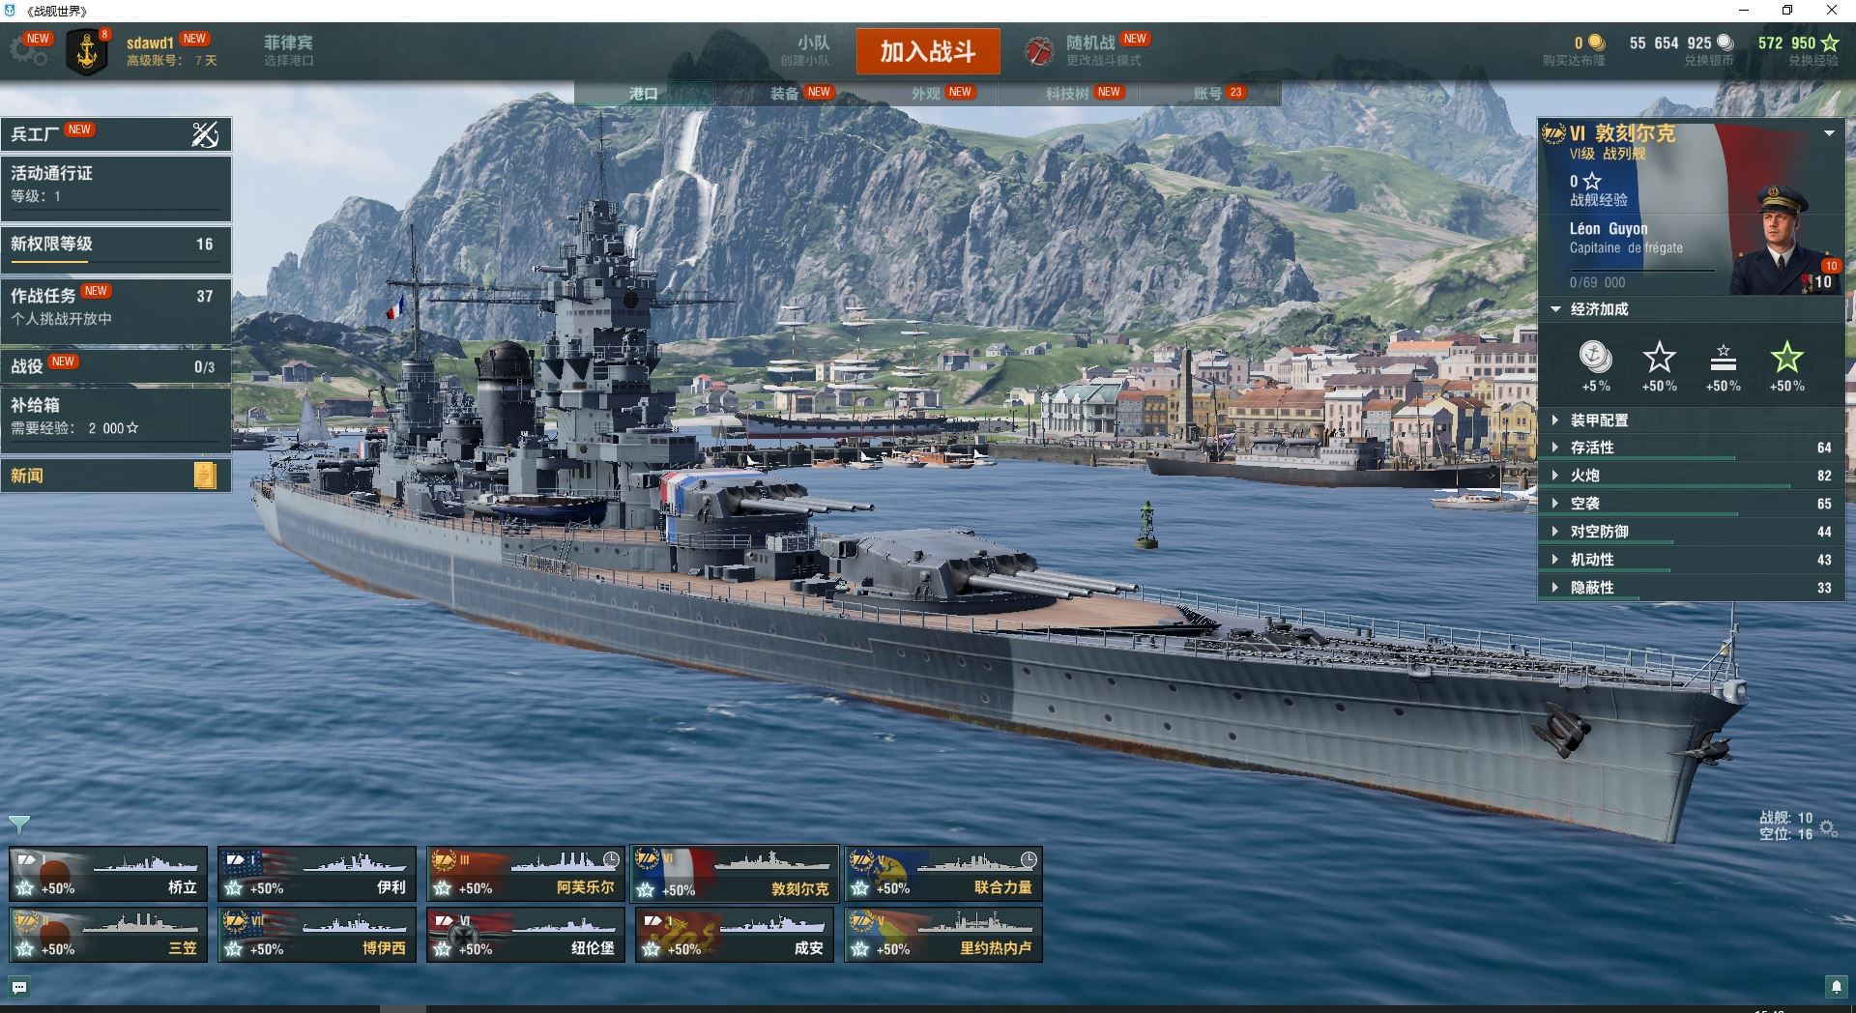Click the anchor clan emblem icon

(87, 52)
